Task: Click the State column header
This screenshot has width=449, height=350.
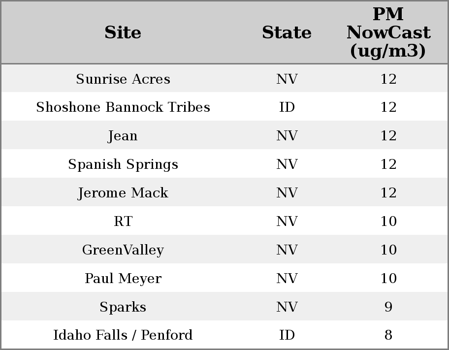Action: [x=287, y=32]
